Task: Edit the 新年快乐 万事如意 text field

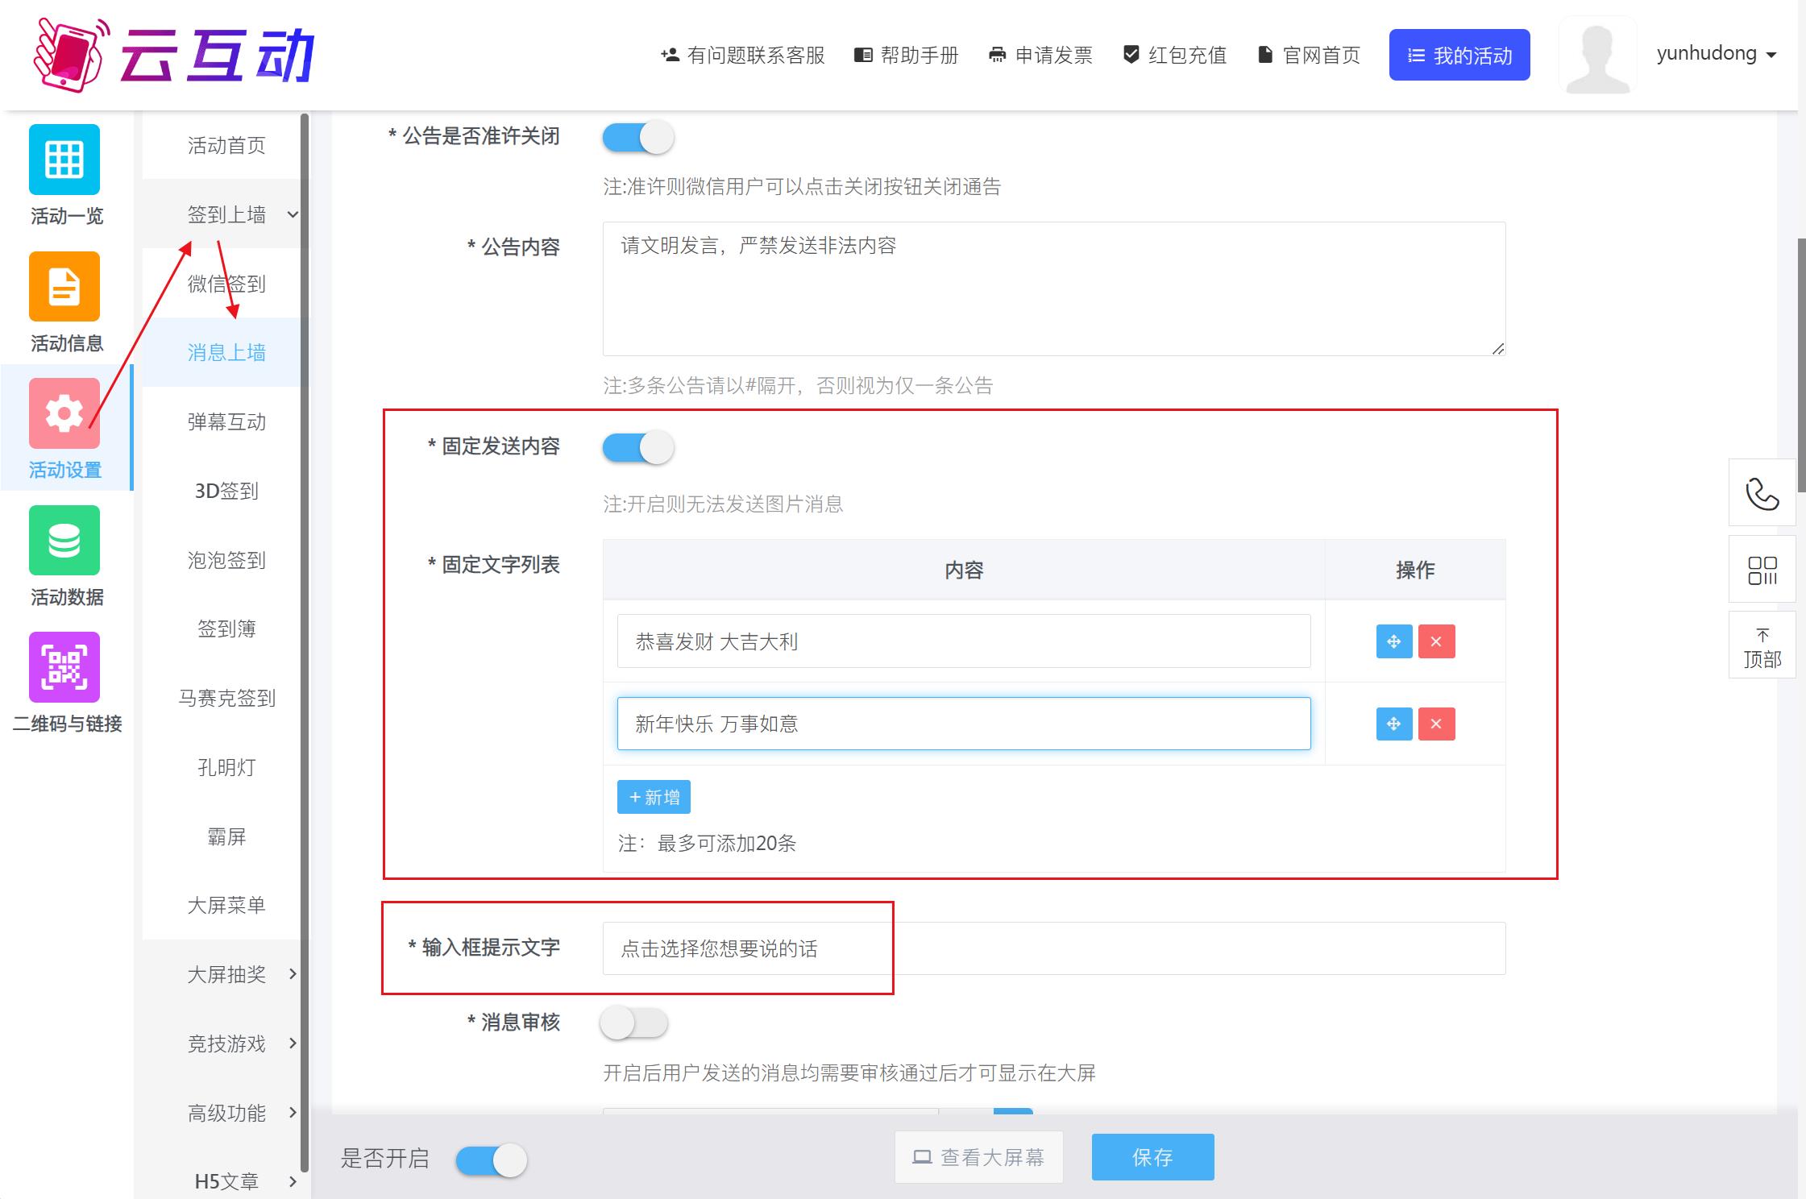Action: pos(963,723)
